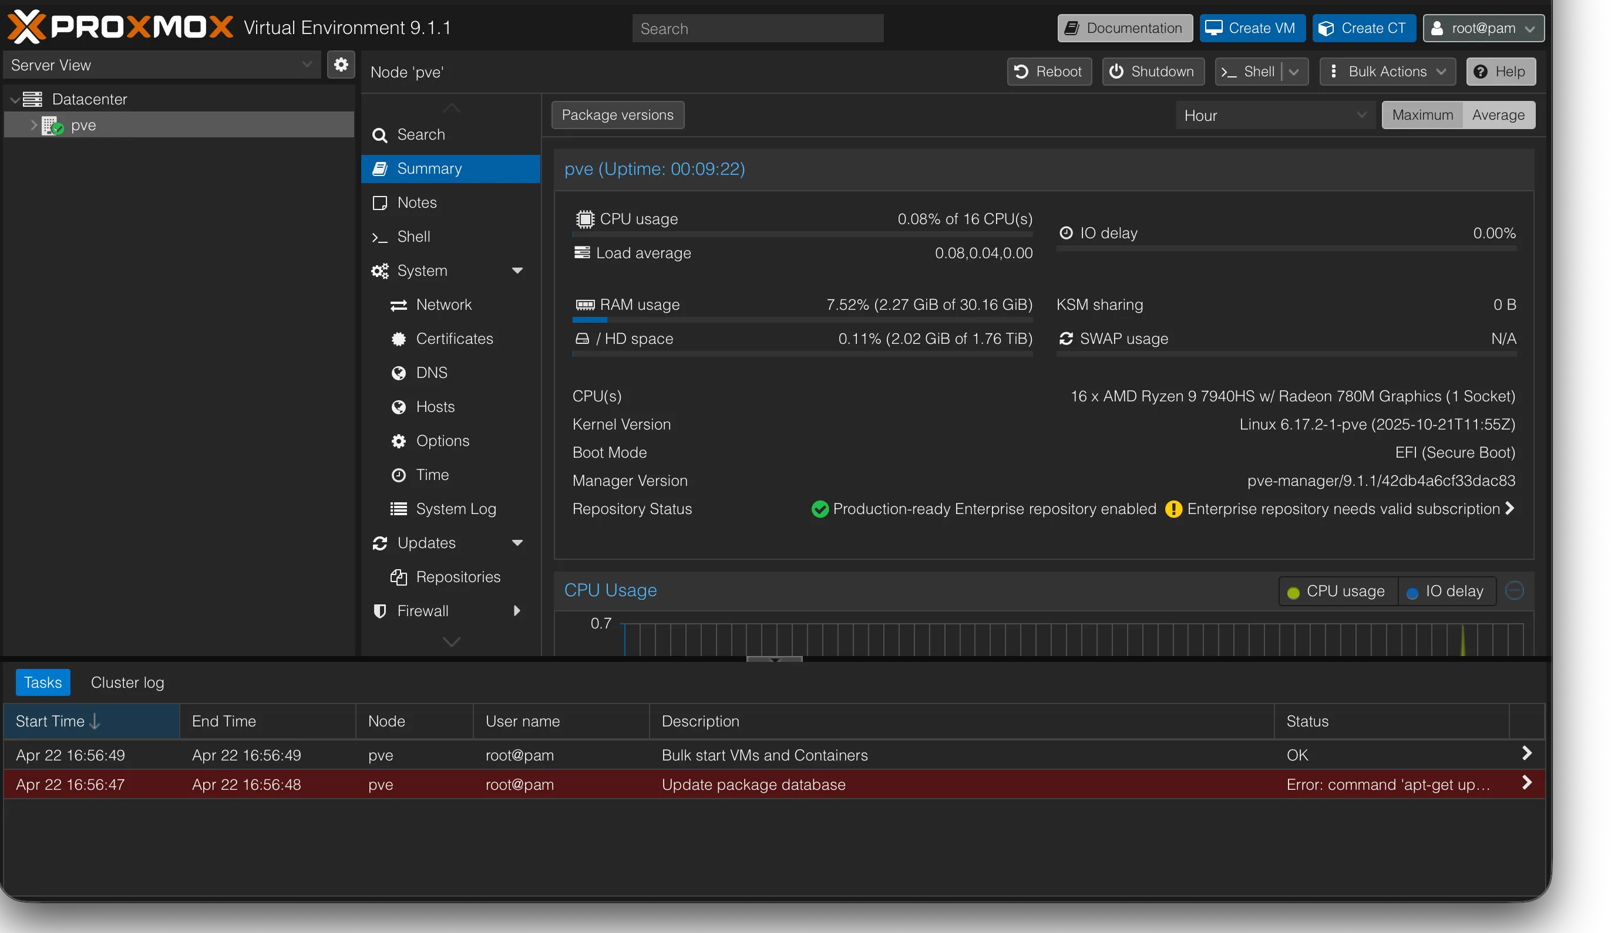Screen dimensions: 1618x933
Task: Collapse the Updates submenu
Action: click(x=517, y=543)
